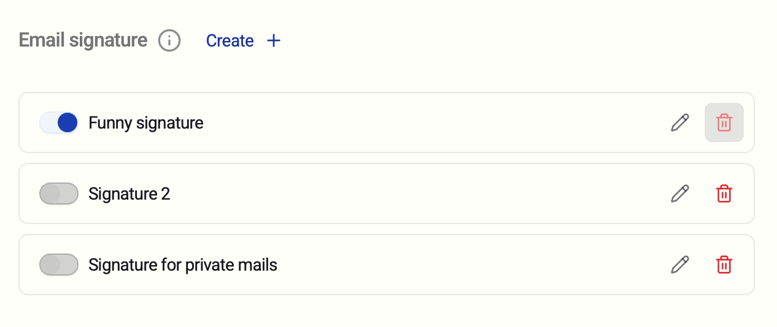
Task: Click the 'Signature 2' name text
Action: coord(129,194)
